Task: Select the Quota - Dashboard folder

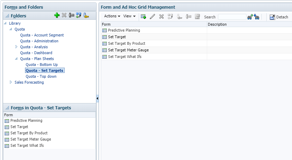Action: (36, 53)
